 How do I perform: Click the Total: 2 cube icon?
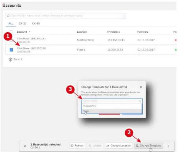point(10,59)
